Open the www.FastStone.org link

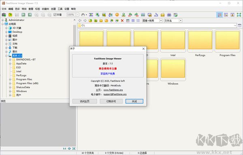113,90
